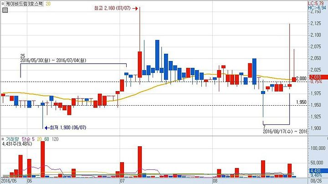Click the 1,925 price axis label

coord(316,117)
